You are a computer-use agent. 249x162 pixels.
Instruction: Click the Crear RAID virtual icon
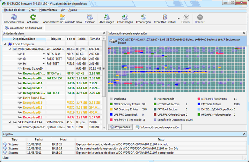click(x=166, y=17)
